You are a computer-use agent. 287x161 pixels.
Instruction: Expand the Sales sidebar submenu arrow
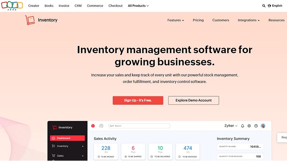pyautogui.click(x=83, y=156)
